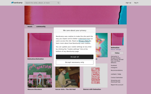The width and height of the screenshot is (151, 94).
Task: Open Streaming and Download help
Action: [x=116, y=81]
